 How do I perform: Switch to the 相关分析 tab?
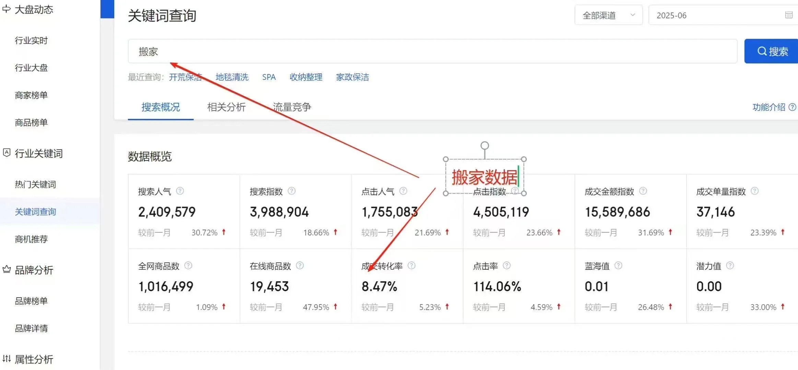(x=226, y=107)
